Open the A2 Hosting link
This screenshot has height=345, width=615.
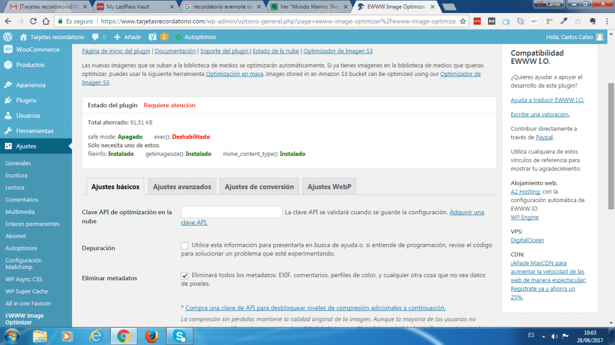(x=526, y=191)
